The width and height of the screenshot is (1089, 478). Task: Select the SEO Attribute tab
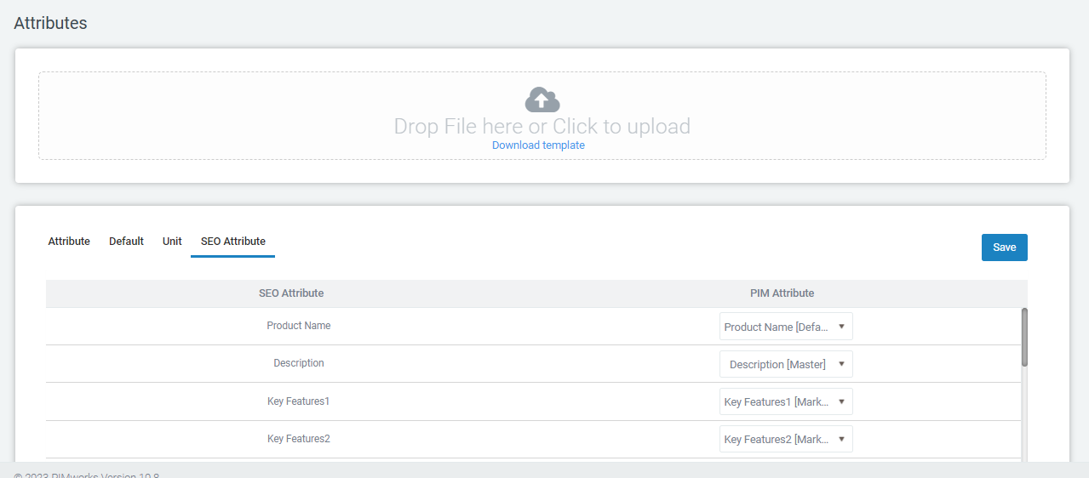tap(233, 242)
